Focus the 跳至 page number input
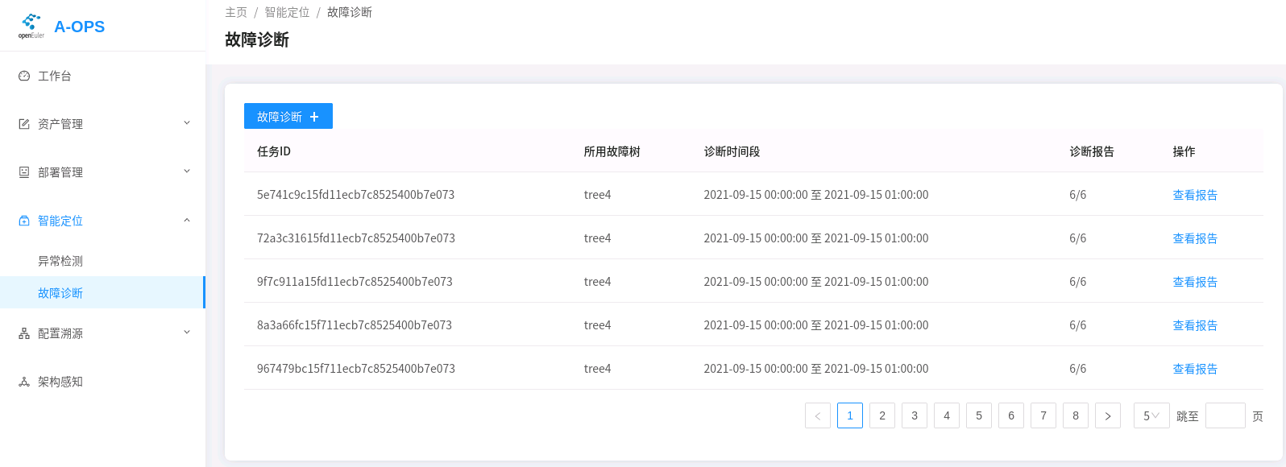Screen dimensions: 1286x467 point(1225,415)
